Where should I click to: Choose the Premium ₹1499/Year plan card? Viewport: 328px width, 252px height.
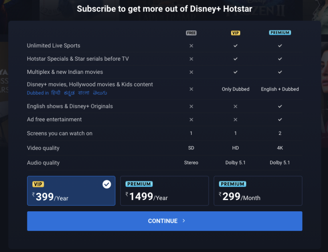[x=165, y=191]
